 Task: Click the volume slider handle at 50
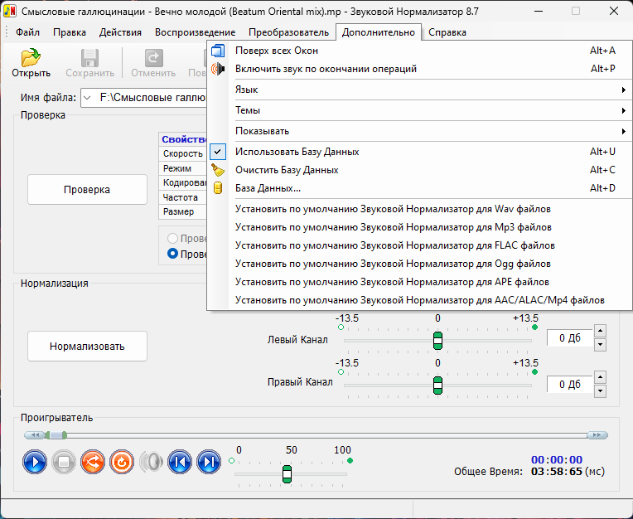tap(287, 474)
